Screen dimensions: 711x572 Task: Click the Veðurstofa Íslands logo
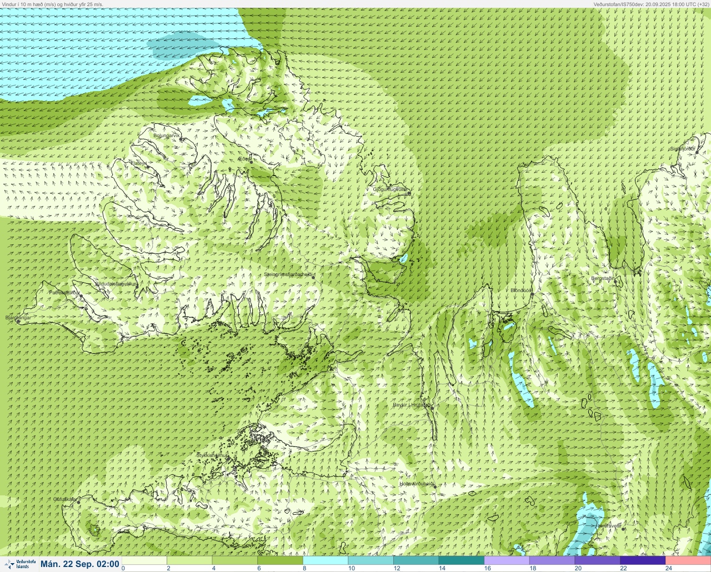pyautogui.click(x=19, y=564)
